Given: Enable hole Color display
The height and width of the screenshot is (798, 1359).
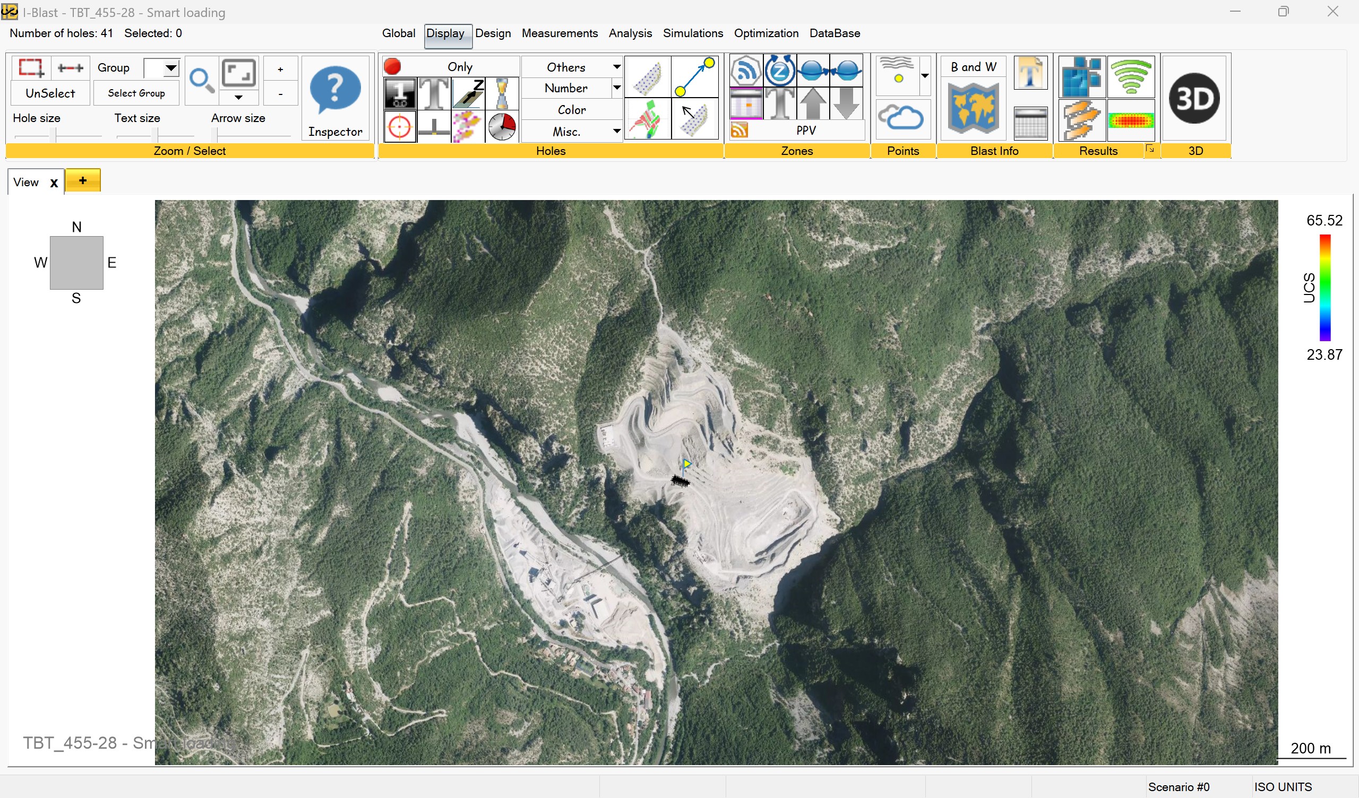Looking at the screenshot, I should [572, 109].
